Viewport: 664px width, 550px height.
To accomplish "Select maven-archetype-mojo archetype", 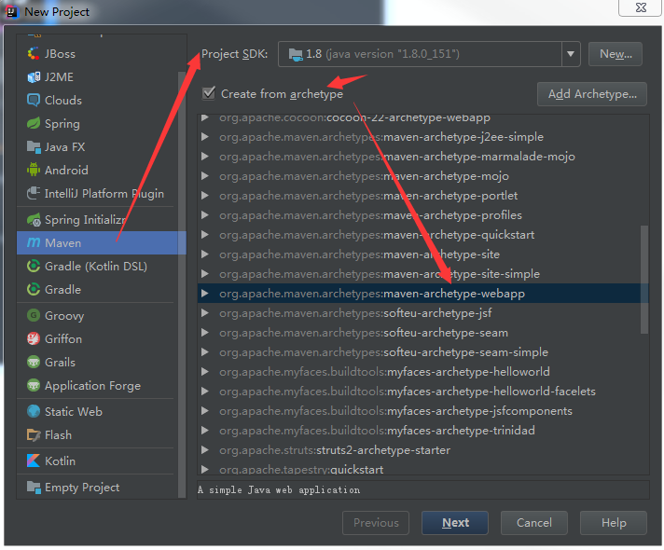I will (422, 176).
